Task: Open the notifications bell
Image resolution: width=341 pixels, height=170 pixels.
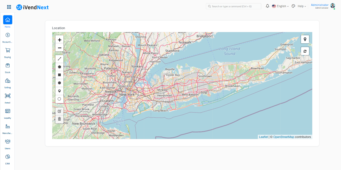Action: point(267,6)
